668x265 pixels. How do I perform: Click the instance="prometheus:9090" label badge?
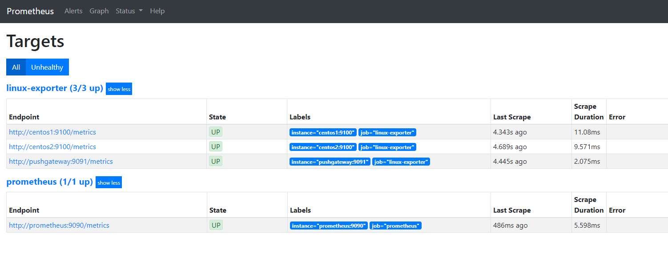point(329,225)
